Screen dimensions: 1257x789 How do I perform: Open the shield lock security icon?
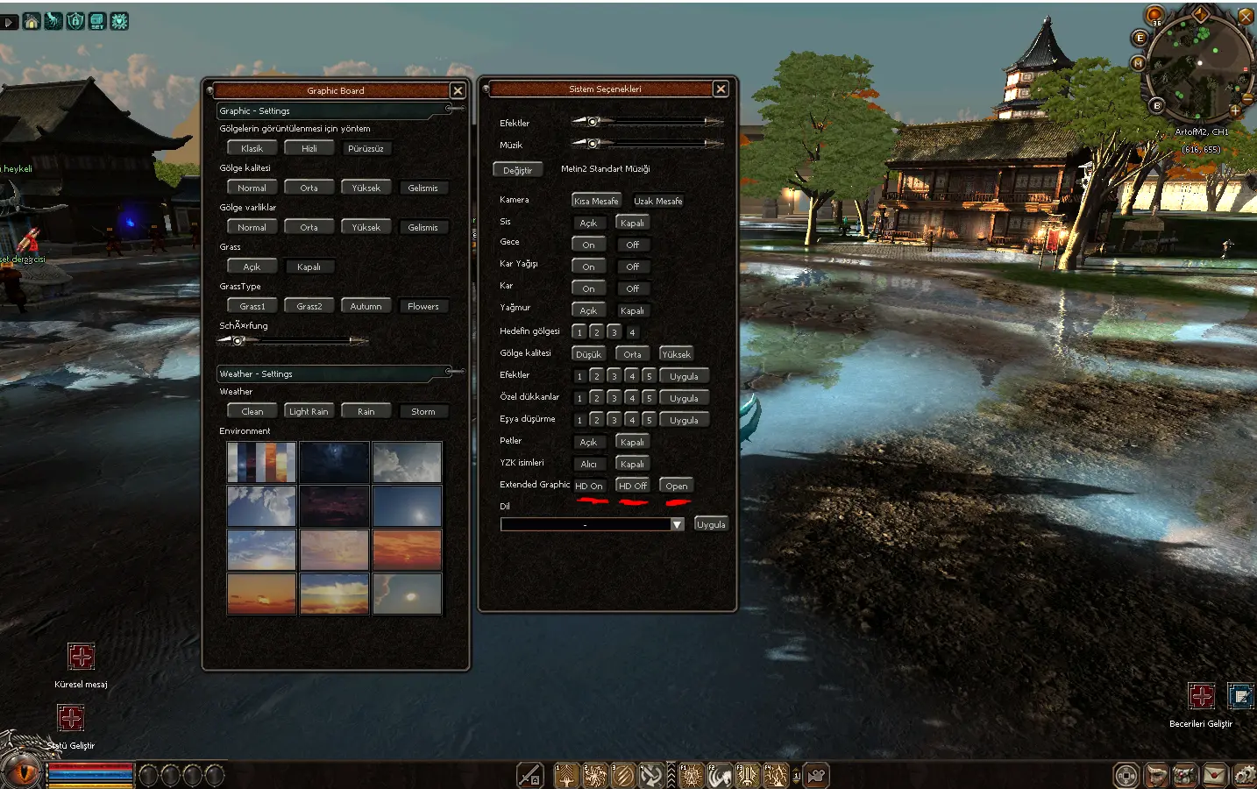75,21
